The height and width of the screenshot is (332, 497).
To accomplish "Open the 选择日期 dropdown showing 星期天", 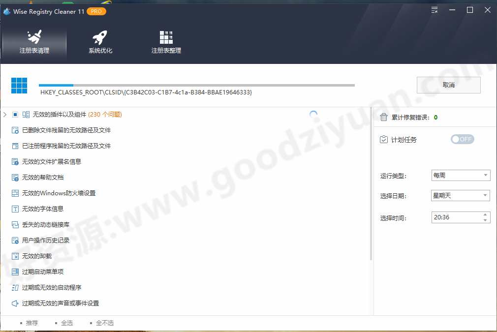I will (460, 195).
